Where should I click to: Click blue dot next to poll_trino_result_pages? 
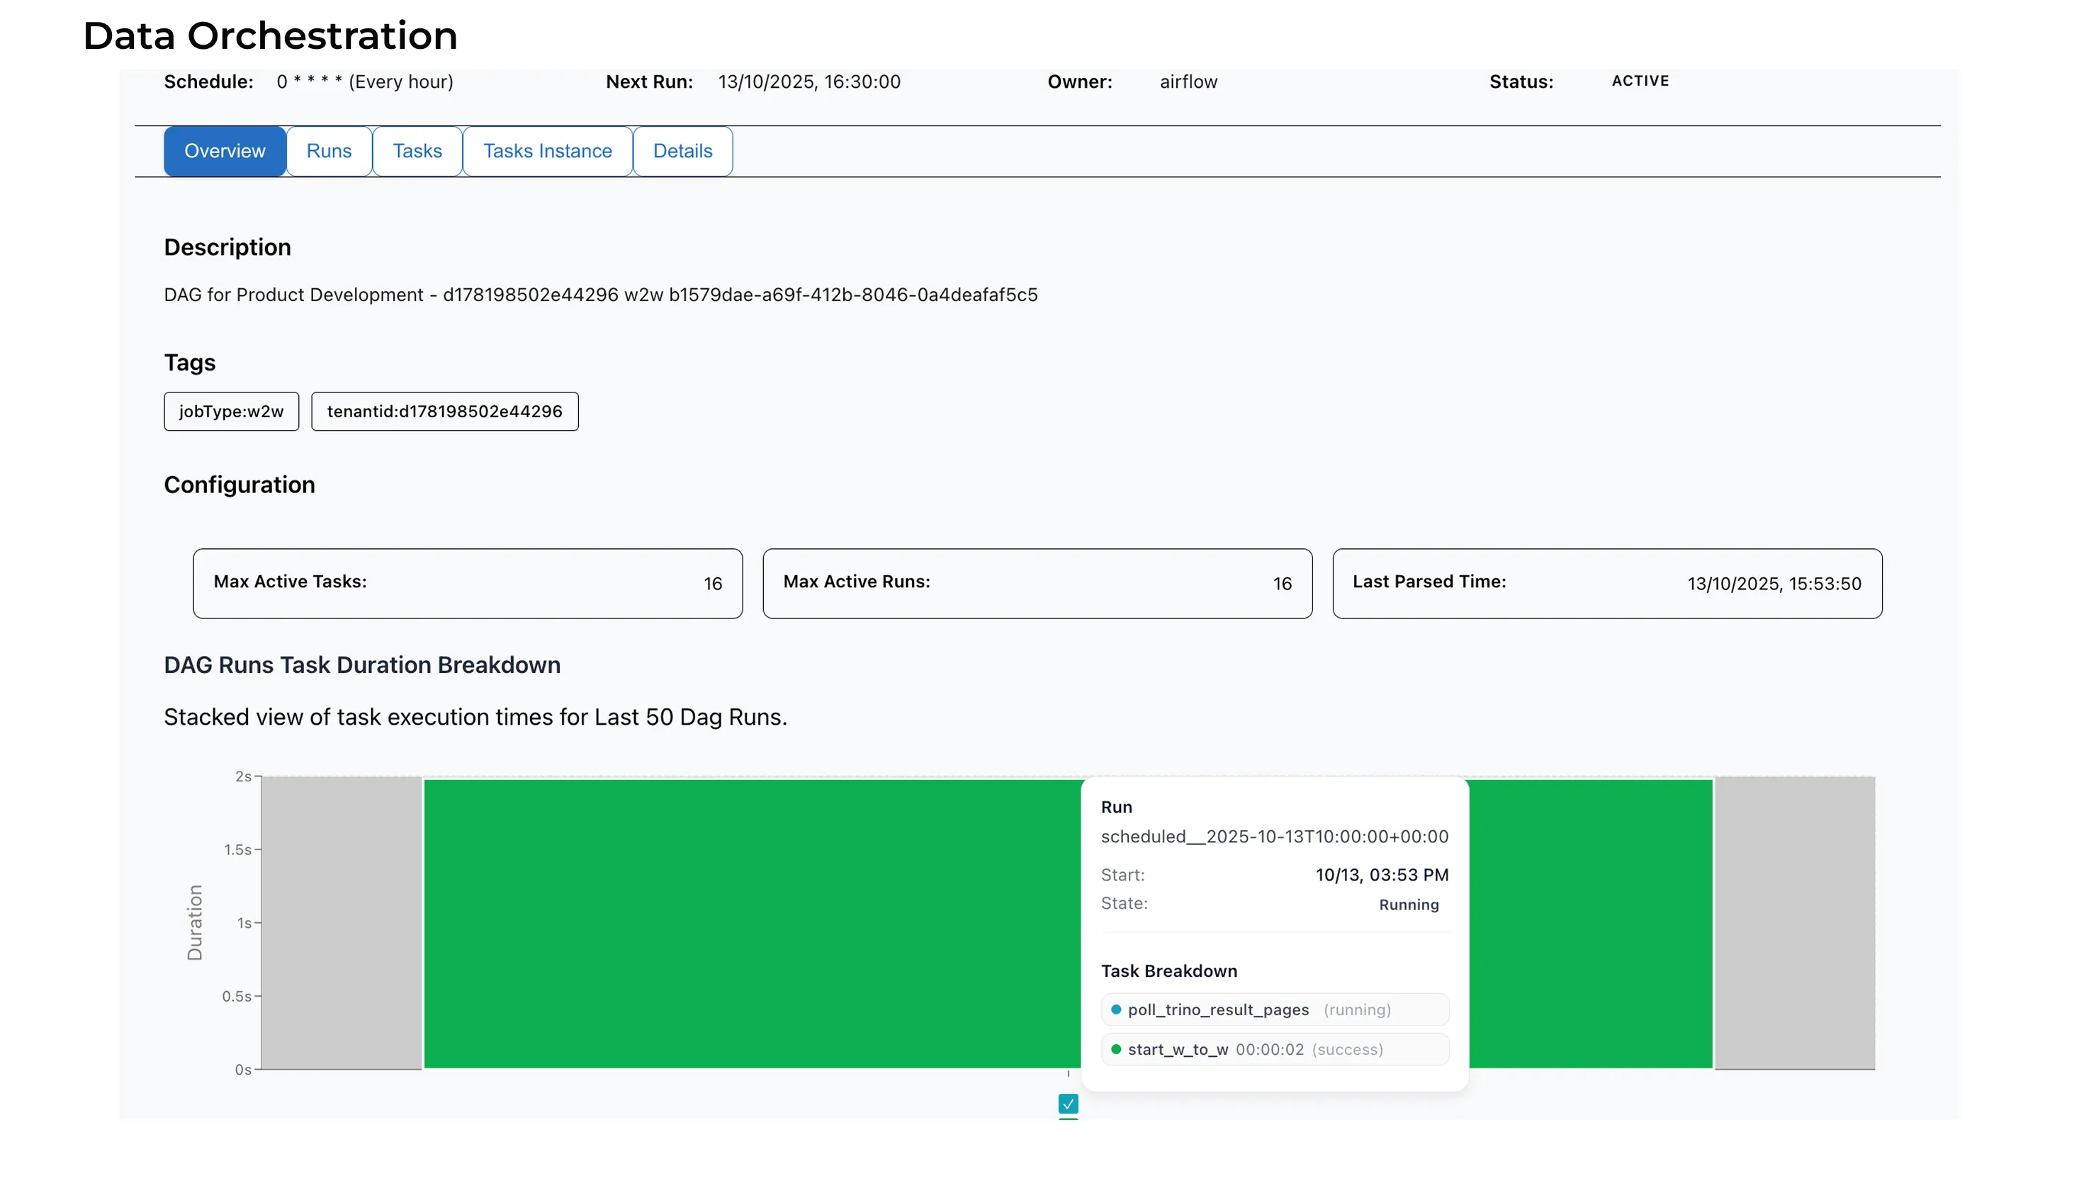coord(1115,1009)
